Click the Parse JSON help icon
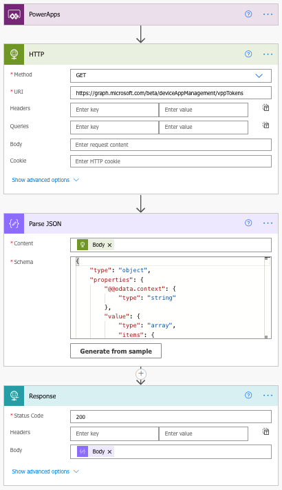Screen dimensions: 282x490 248,223
